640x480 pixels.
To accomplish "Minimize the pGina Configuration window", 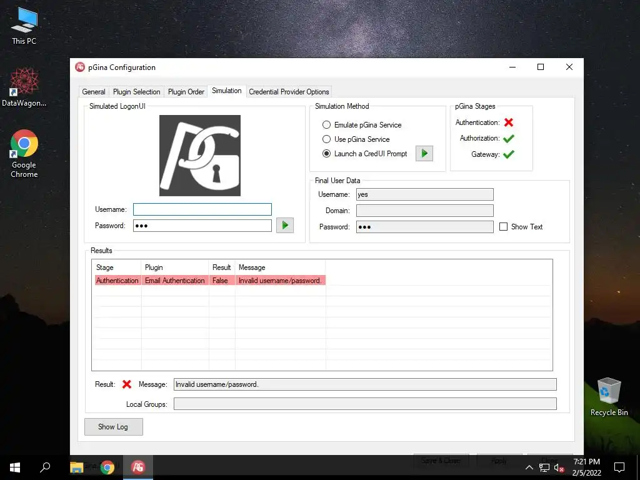I will 512,67.
